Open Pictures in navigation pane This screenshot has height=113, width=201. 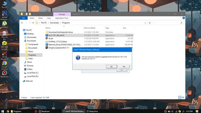point(30,66)
